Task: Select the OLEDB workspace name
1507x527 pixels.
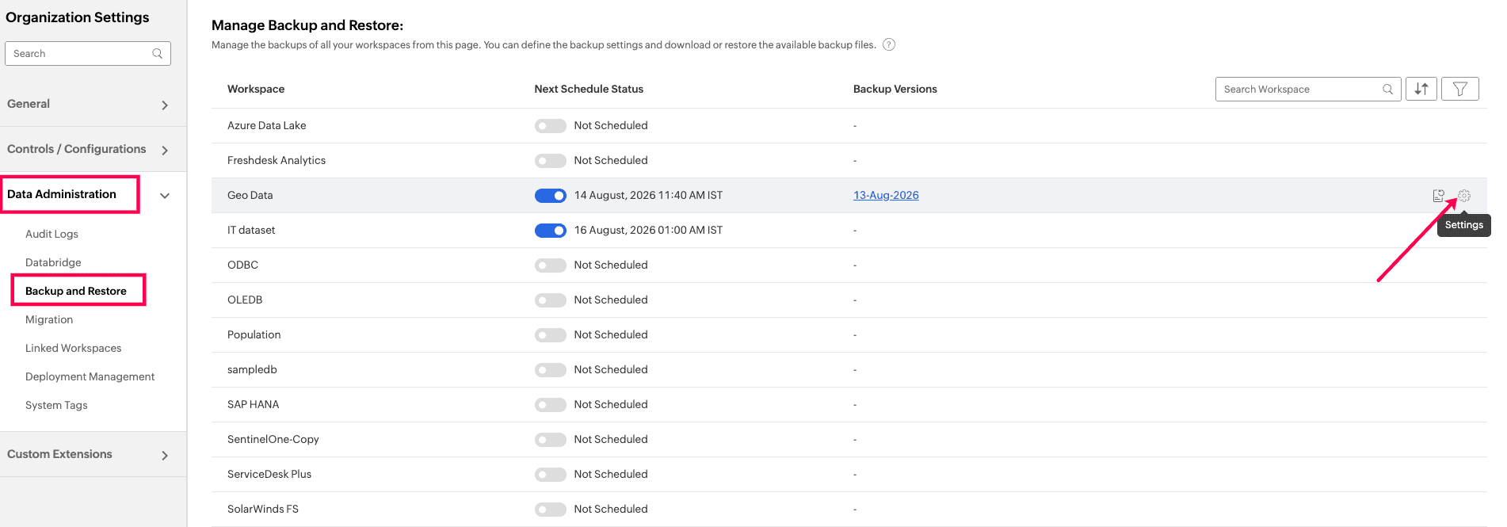Action: (245, 300)
